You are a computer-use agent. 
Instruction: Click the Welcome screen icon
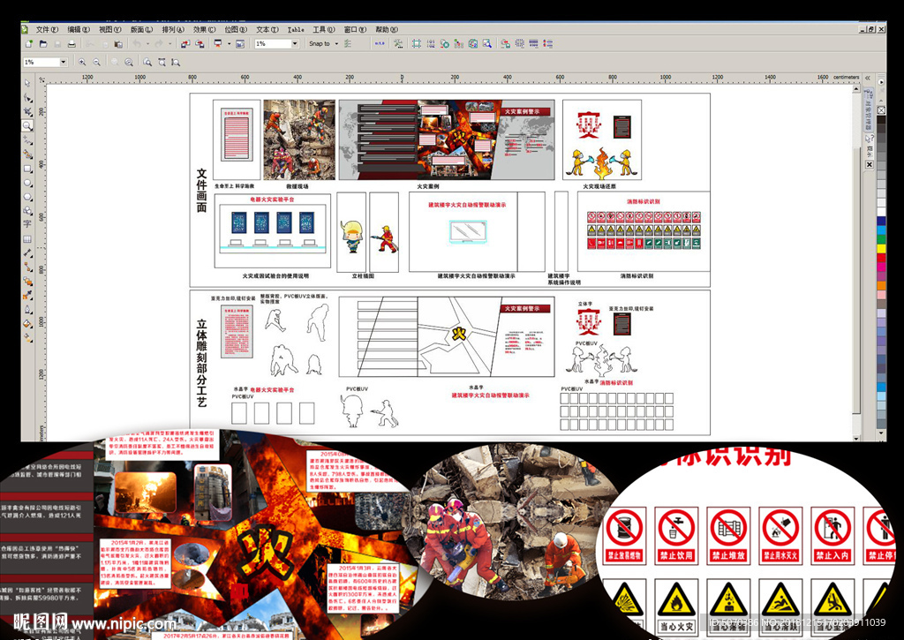pos(240,44)
